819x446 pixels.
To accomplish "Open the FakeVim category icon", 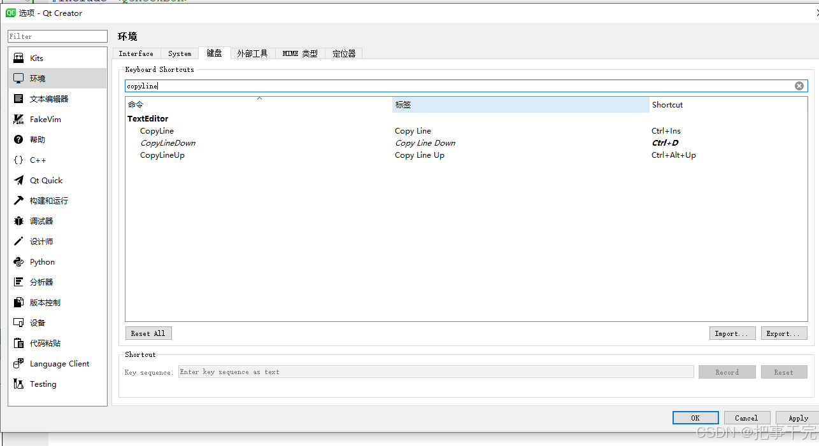I will [x=18, y=119].
